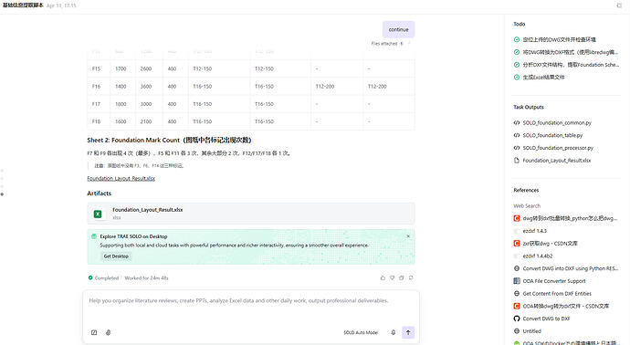This screenshot has width=630, height=345.
Task: Submit message with the up-arrow send button
Action: click(x=408, y=332)
